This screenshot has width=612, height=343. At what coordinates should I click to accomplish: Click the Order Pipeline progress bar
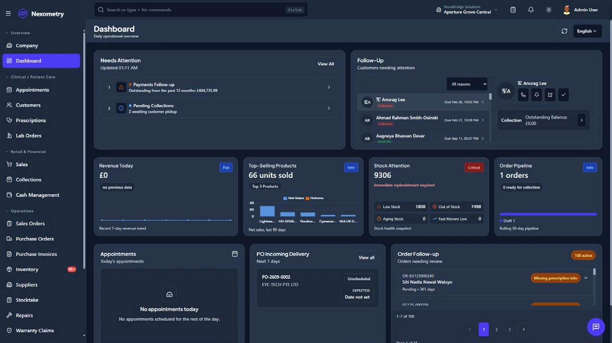click(548, 215)
